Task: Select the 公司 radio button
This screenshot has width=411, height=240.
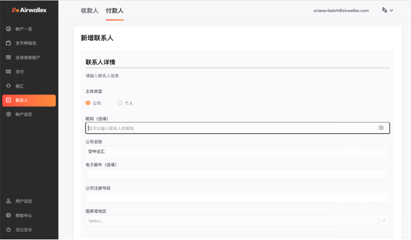Action: pos(88,103)
